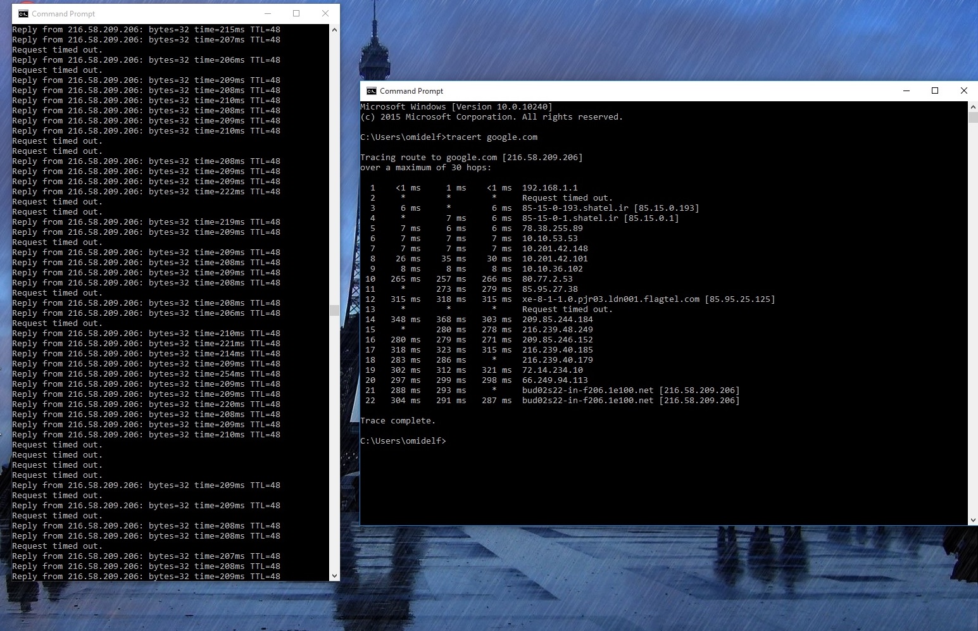This screenshot has height=631, width=978.
Task: Click hop 8 address 10.201.42.101
Action: tap(555, 259)
